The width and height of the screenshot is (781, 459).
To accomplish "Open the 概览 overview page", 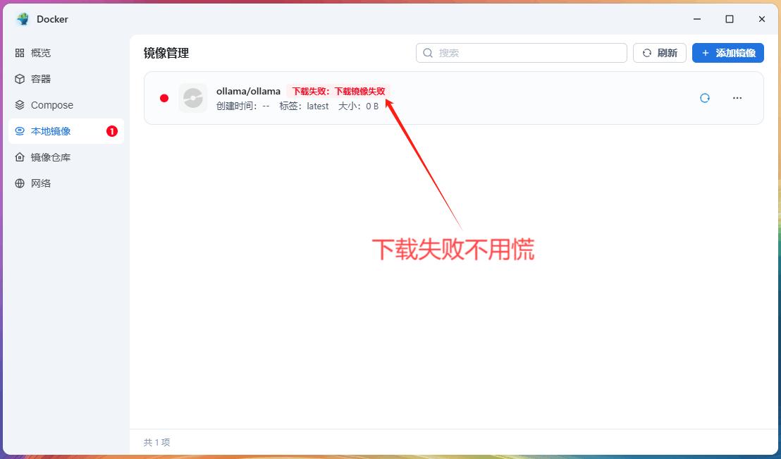I will point(40,53).
